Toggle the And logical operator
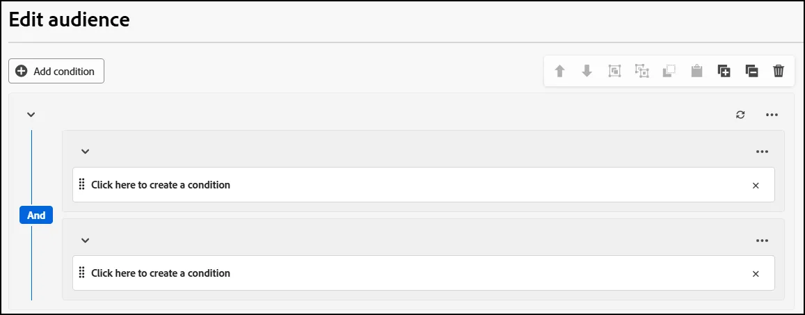The image size is (805, 315). [x=36, y=216]
